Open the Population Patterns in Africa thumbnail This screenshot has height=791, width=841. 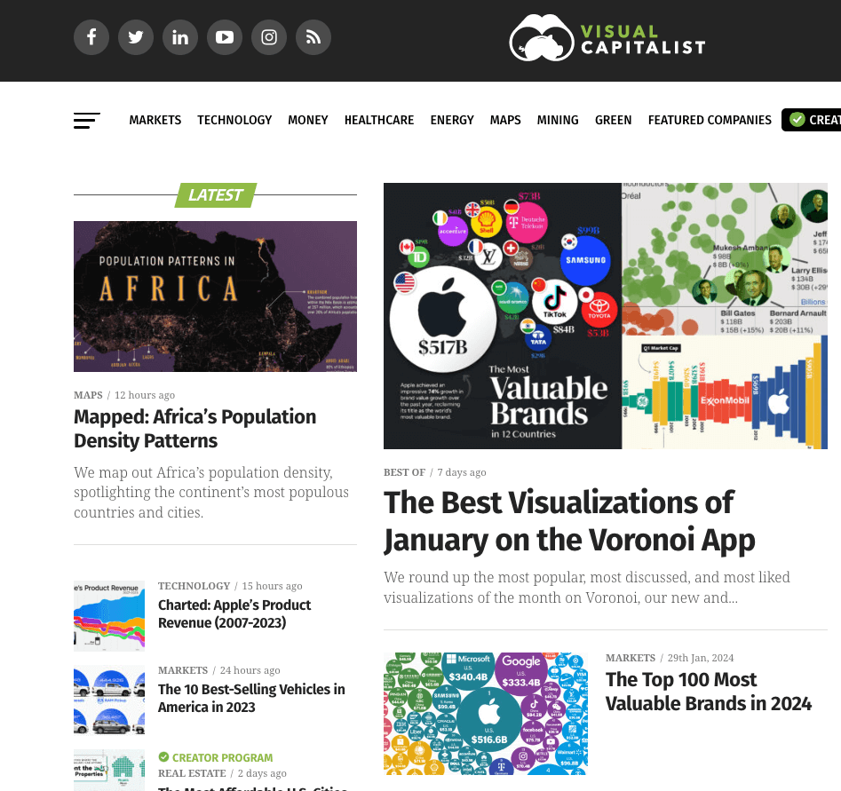(215, 296)
